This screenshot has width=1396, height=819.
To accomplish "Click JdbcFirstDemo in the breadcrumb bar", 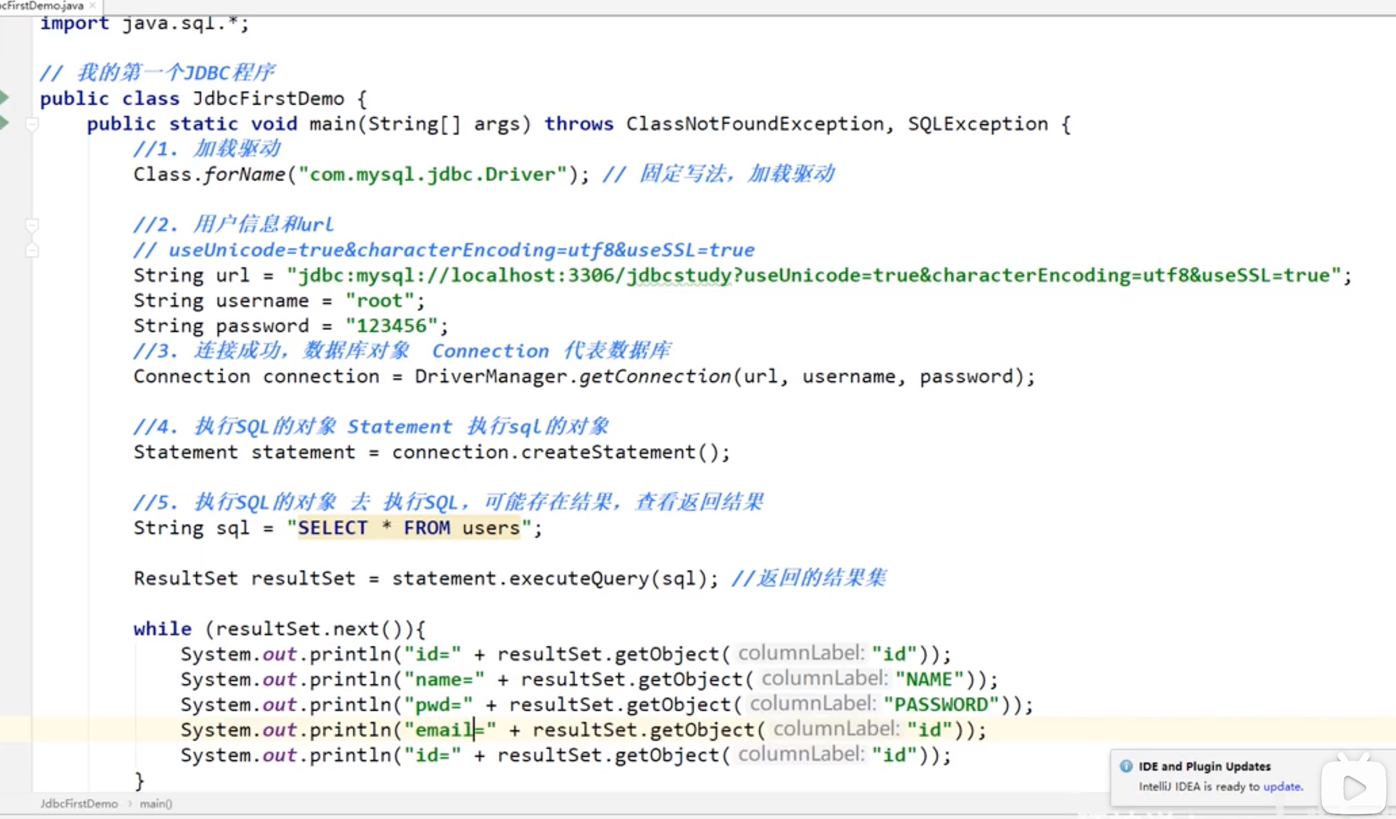I will 79,803.
